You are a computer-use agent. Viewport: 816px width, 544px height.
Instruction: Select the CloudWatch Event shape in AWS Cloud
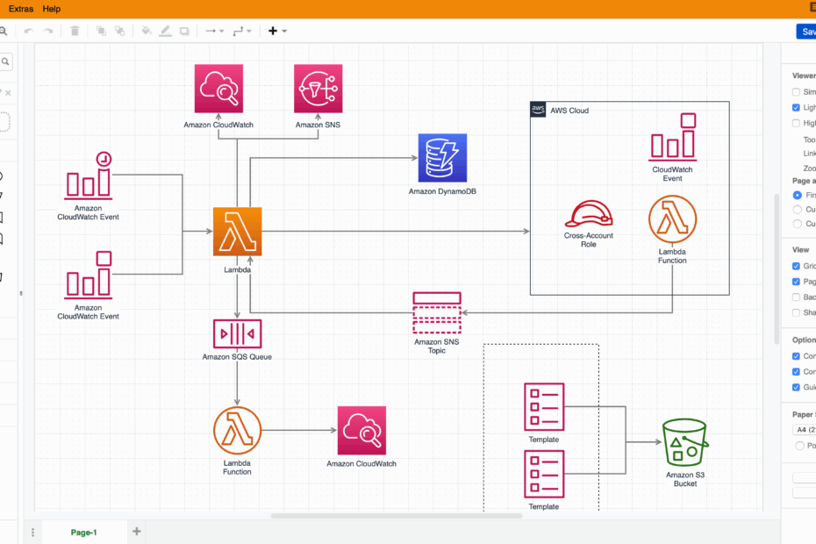[672, 136]
